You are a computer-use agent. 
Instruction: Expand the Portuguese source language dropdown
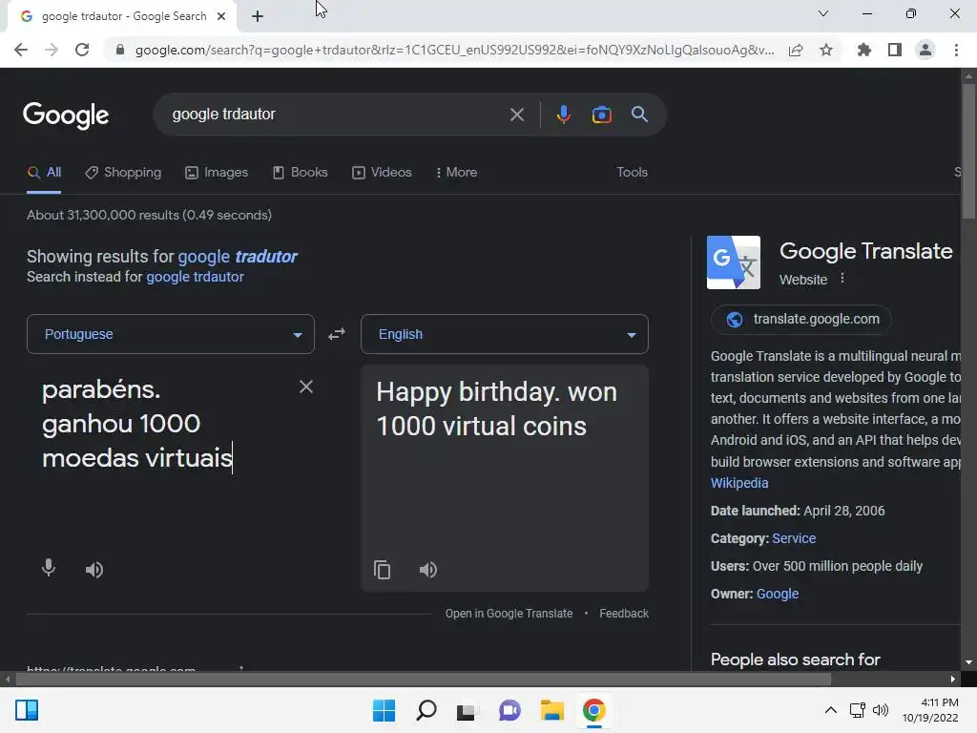click(x=171, y=334)
